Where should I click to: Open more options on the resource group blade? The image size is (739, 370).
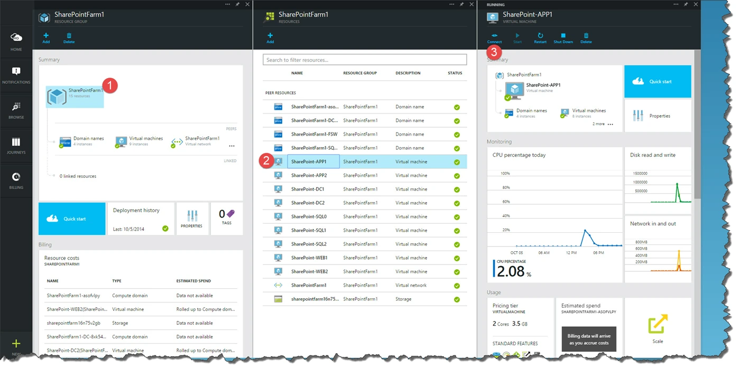[x=227, y=4]
